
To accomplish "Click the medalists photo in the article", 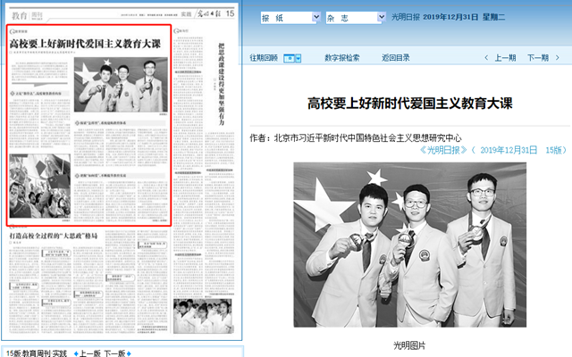I will (x=410, y=244).
